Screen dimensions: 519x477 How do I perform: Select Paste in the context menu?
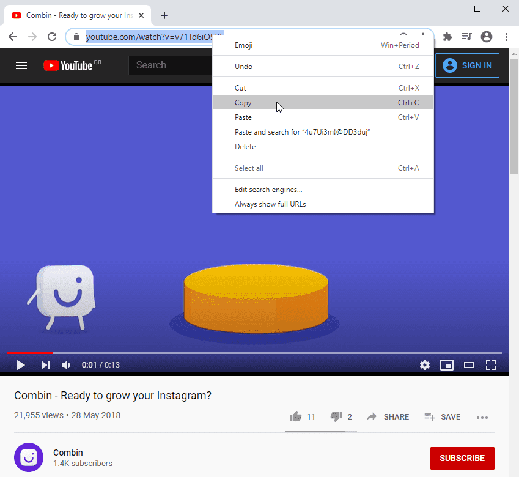pyautogui.click(x=323, y=117)
